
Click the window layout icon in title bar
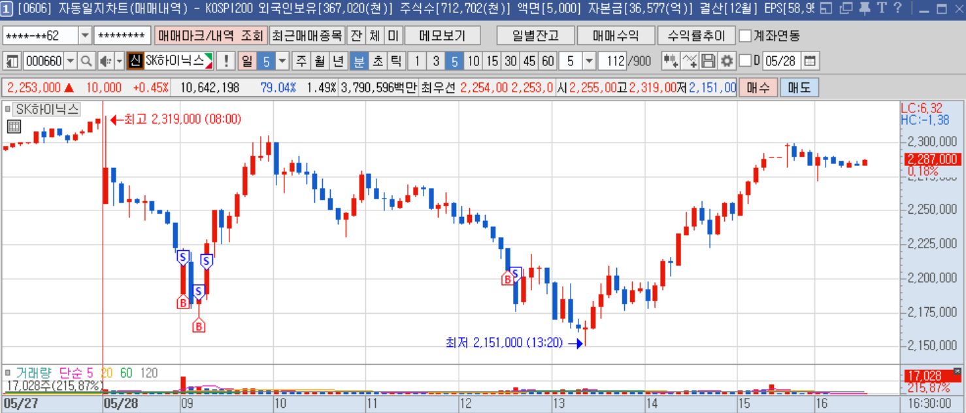click(x=827, y=8)
